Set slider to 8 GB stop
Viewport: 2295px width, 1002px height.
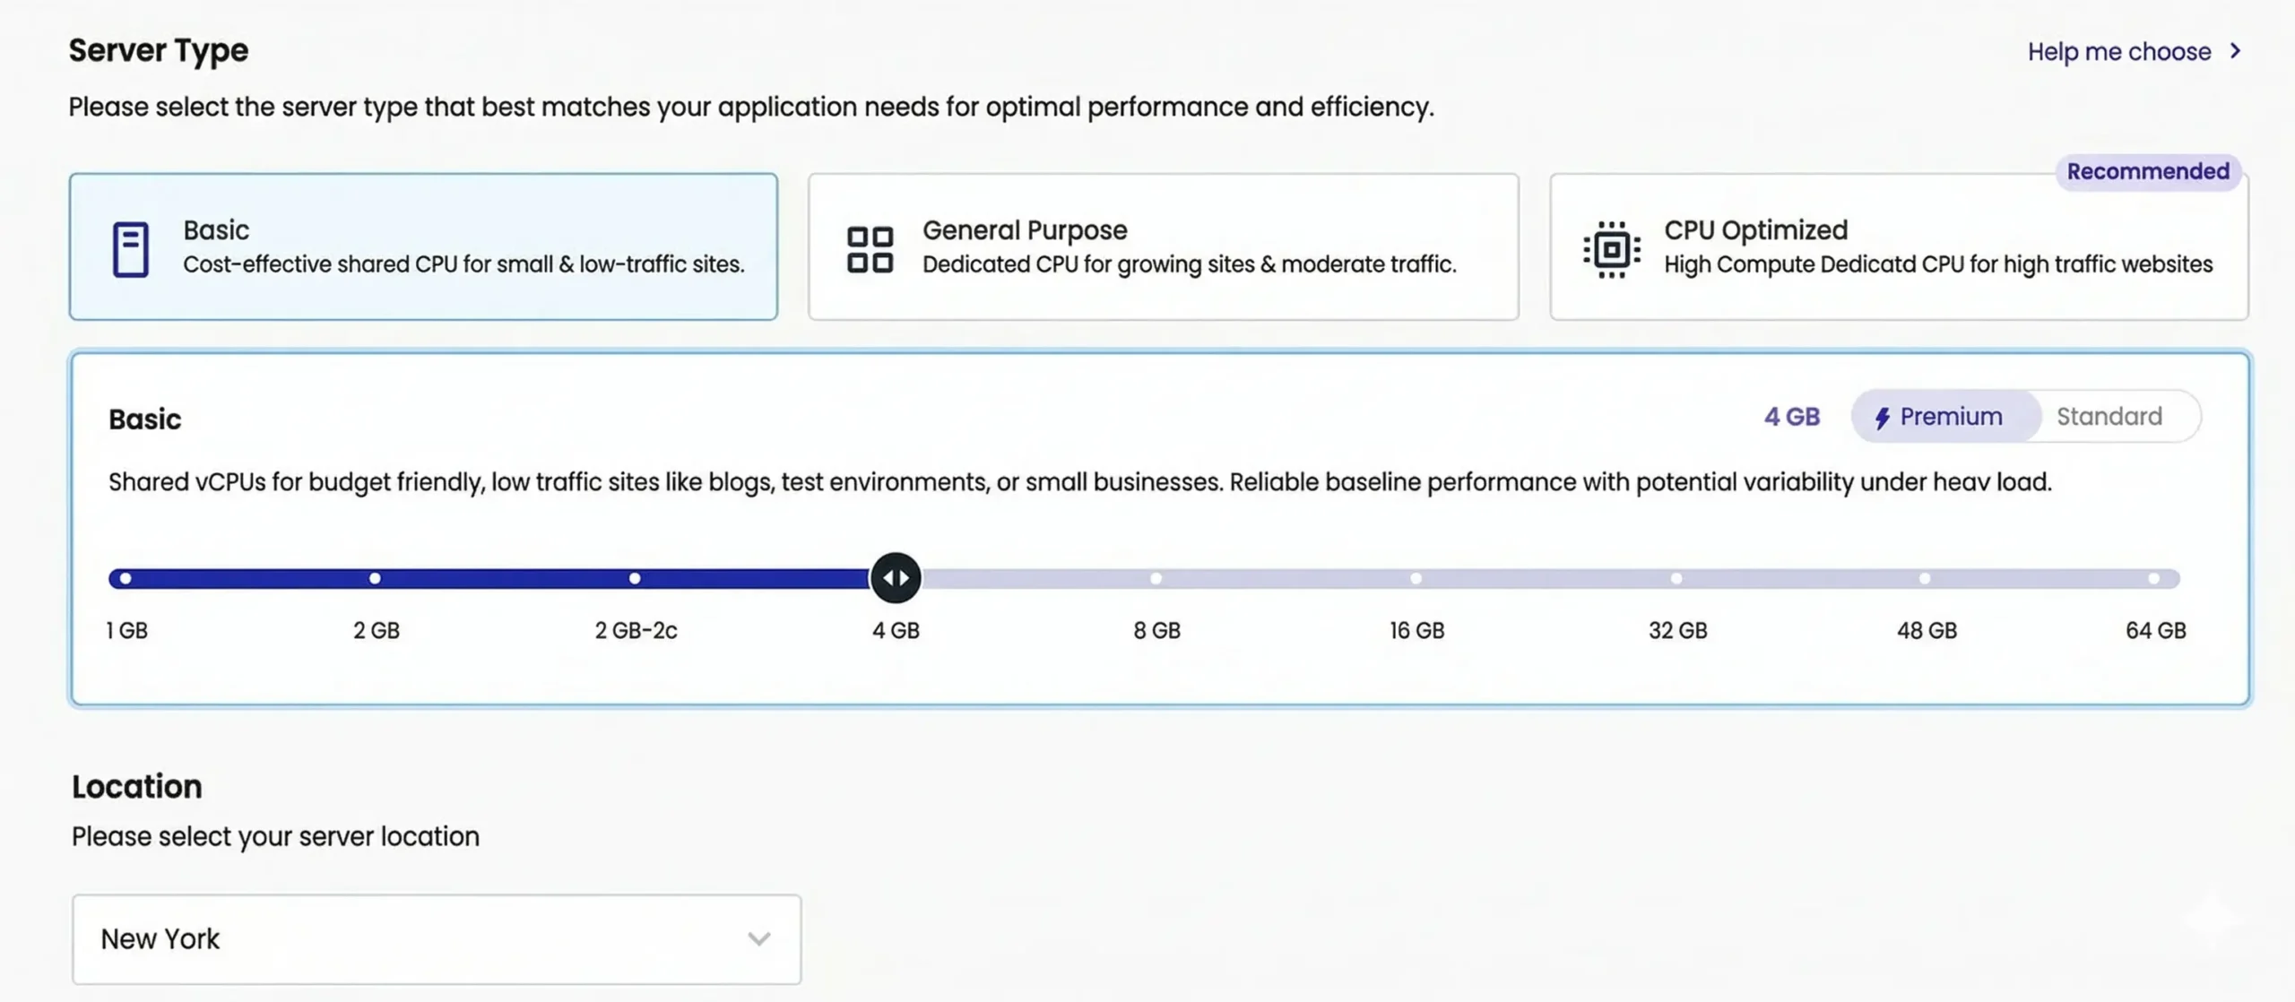(1156, 579)
